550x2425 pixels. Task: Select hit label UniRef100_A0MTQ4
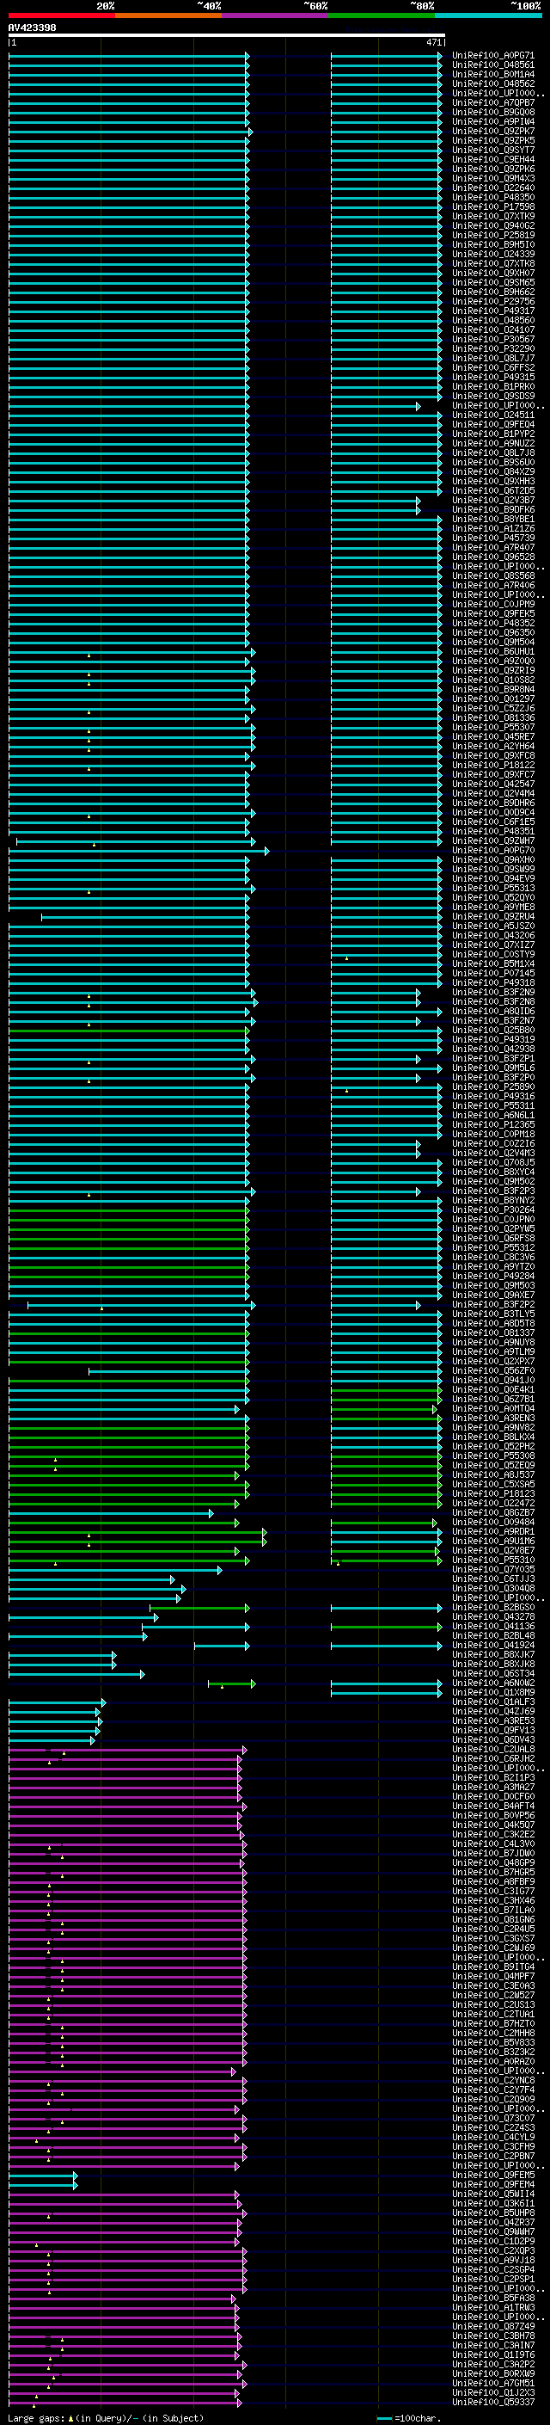click(493, 1408)
